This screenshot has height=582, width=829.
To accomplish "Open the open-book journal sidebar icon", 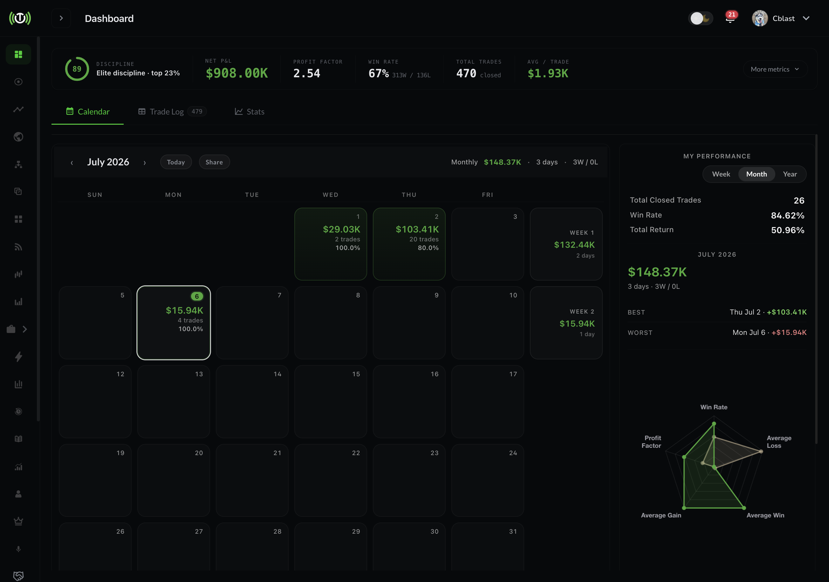I will pos(18,439).
